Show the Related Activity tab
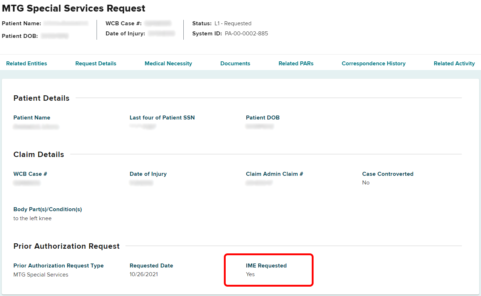 454,64
